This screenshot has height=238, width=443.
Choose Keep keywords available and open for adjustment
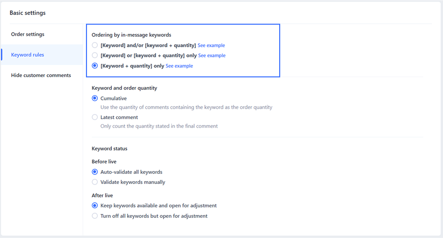pos(95,206)
